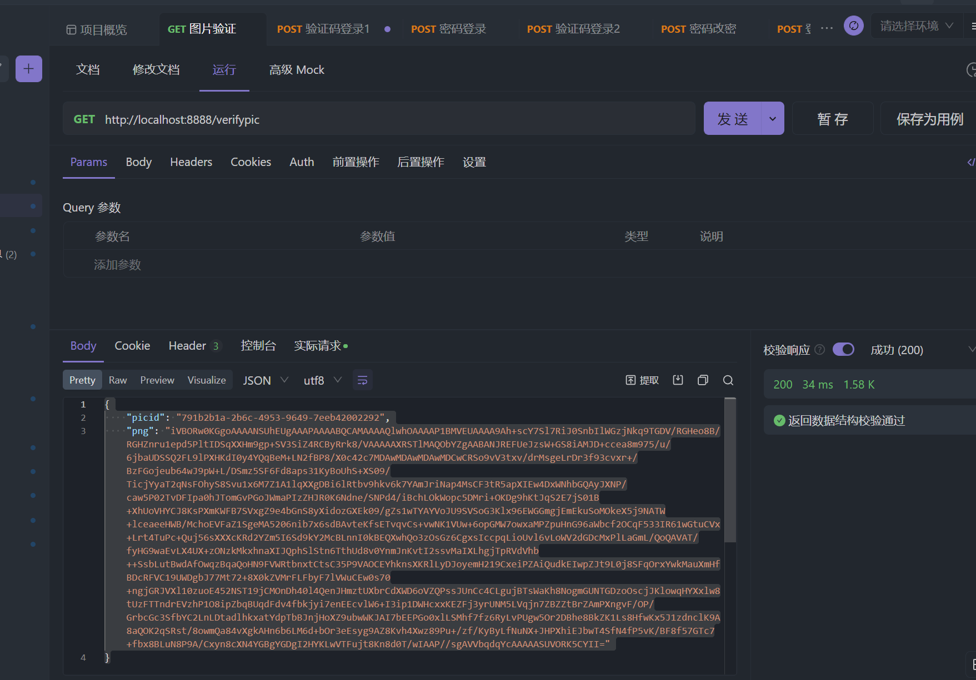The width and height of the screenshot is (976, 680).
Task: Toggle the word wrap icon in response toolbar
Action: point(362,380)
